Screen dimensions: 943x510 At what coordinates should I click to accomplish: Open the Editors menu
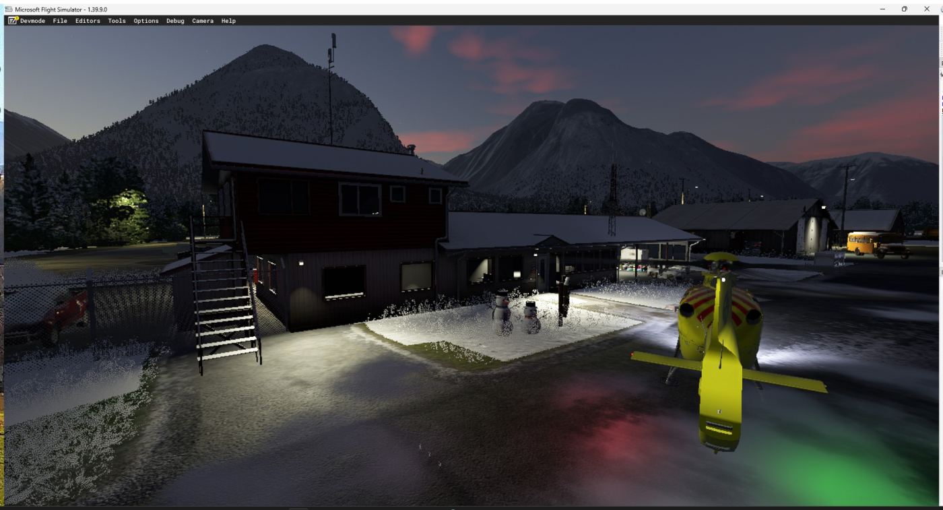88,21
